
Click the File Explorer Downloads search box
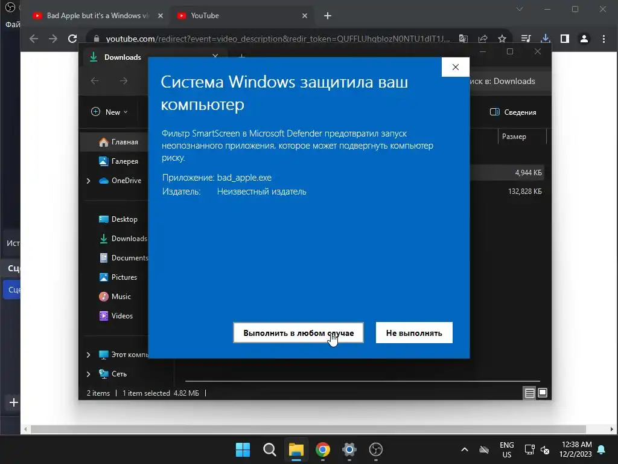pyautogui.click(x=508, y=82)
